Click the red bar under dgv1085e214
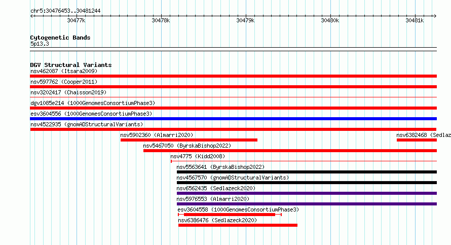 click(233, 108)
